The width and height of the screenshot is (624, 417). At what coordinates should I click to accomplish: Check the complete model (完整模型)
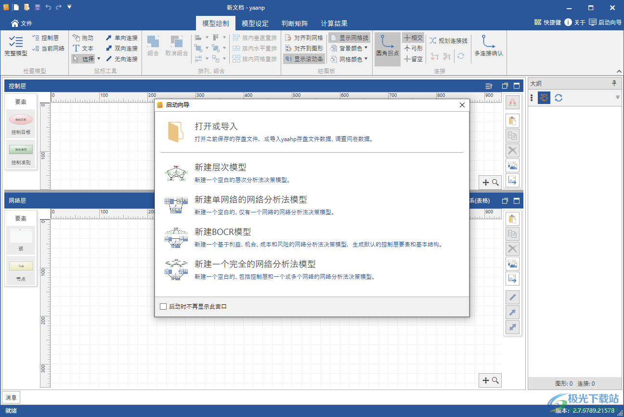(16, 47)
